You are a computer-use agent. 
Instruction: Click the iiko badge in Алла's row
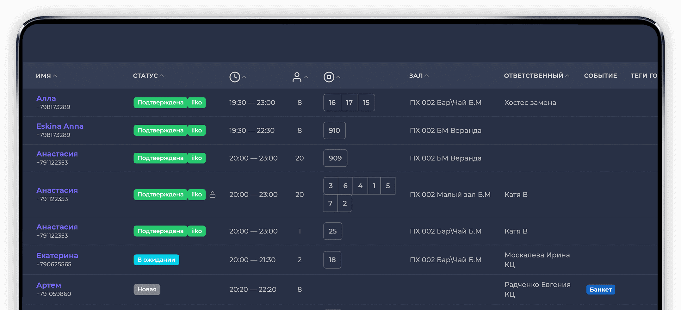coord(196,102)
